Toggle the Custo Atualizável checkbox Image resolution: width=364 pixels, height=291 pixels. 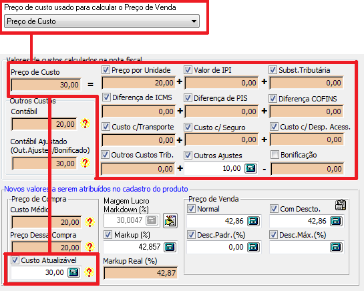pos(15,260)
